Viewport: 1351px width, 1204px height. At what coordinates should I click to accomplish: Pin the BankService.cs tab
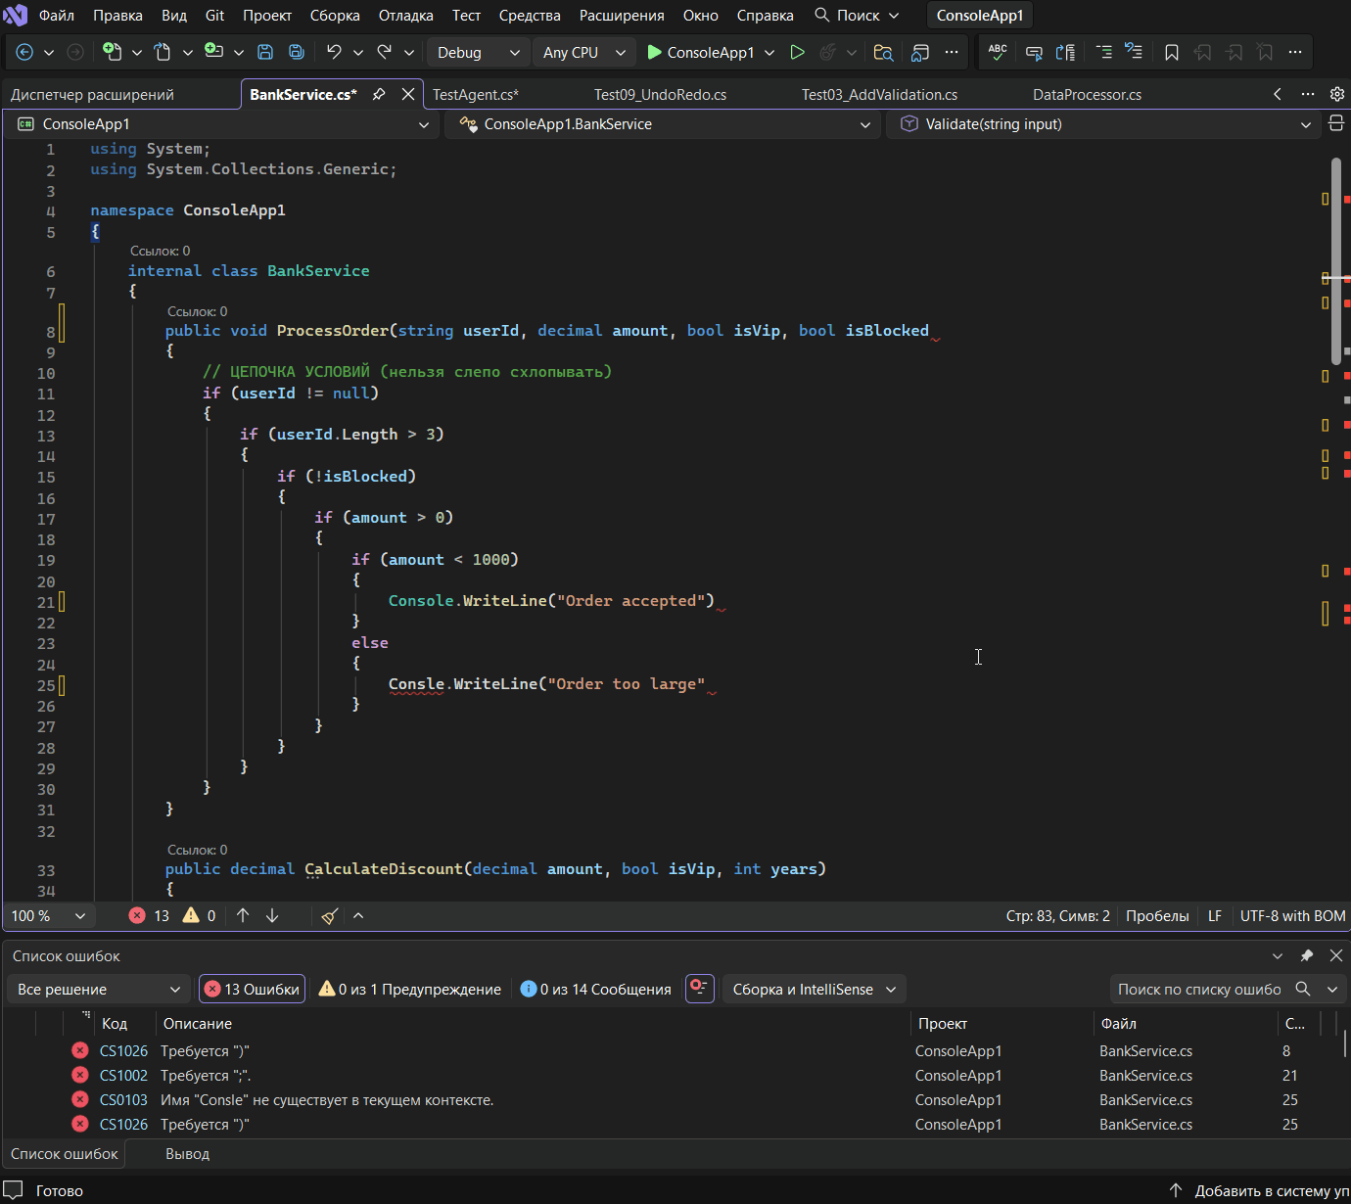379,94
